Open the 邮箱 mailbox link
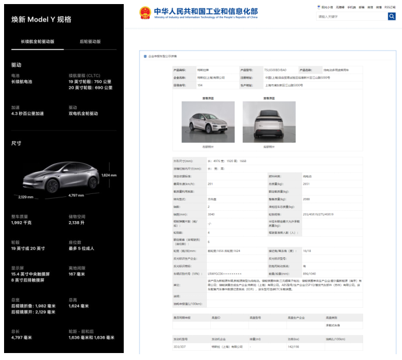Screen dimensions: 402x360 (361, 7)
